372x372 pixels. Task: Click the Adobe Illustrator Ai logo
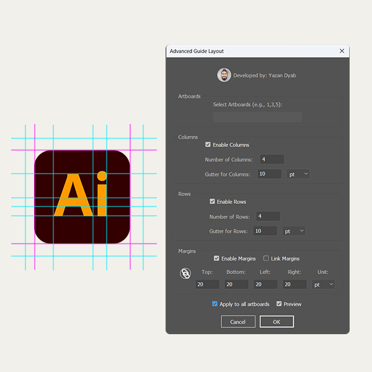[x=82, y=197]
